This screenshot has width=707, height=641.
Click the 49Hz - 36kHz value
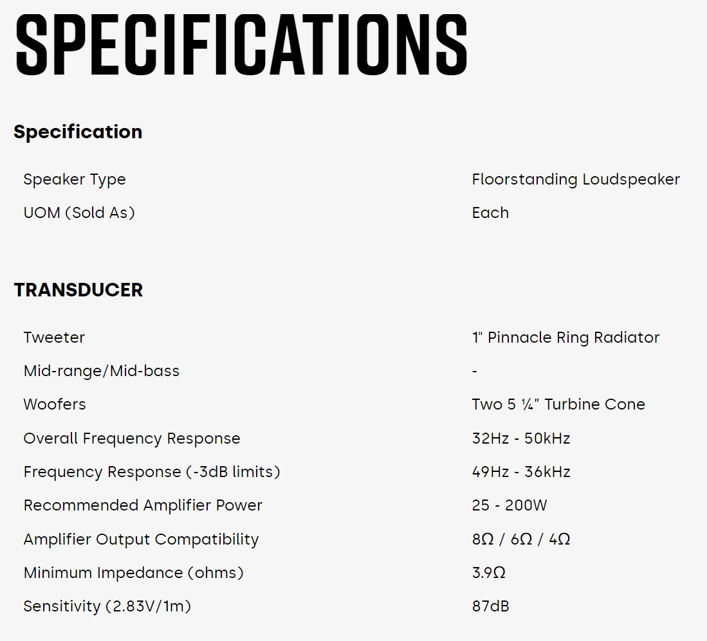(521, 472)
